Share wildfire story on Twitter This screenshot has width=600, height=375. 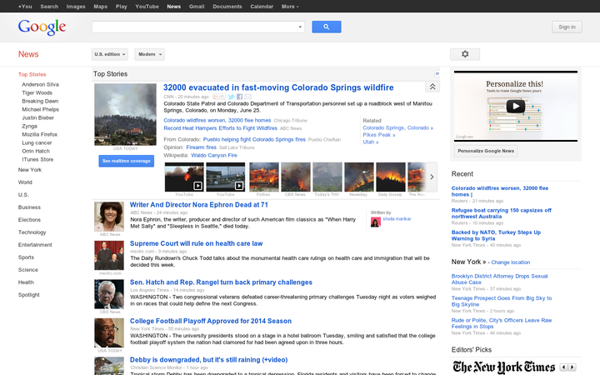tap(231, 97)
